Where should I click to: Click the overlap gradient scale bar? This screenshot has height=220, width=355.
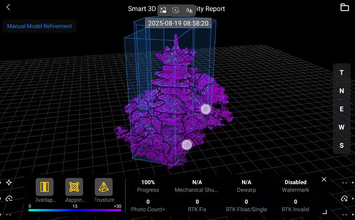tap(75, 210)
